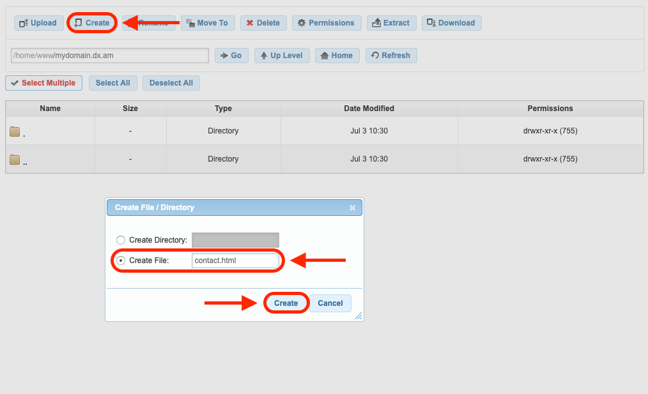
Task: Navigate Up Level in the directory tree
Action: (x=282, y=55)
